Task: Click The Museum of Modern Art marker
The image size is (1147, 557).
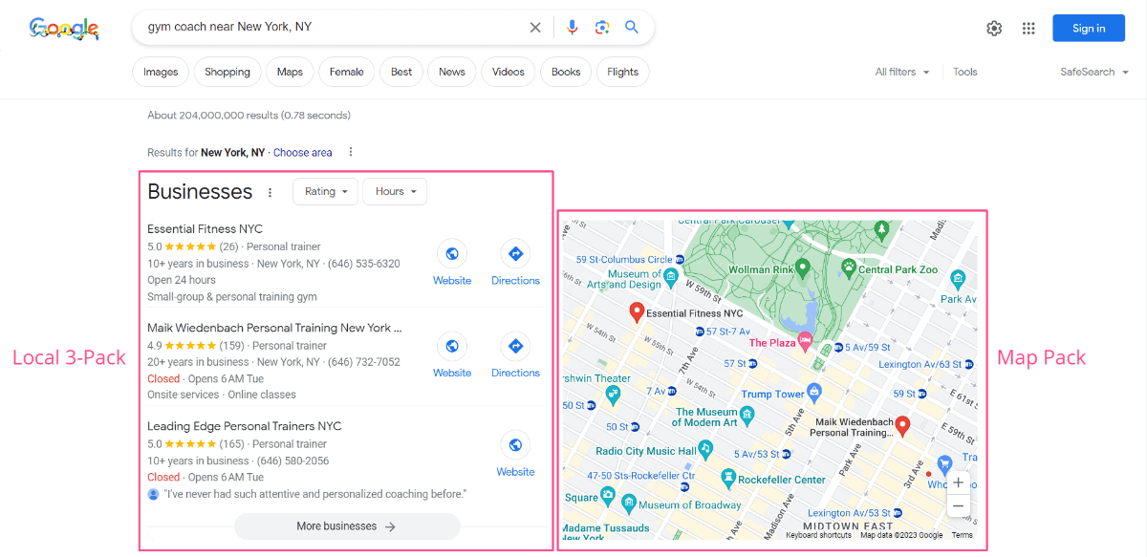Action: click(x=747, y=416)
